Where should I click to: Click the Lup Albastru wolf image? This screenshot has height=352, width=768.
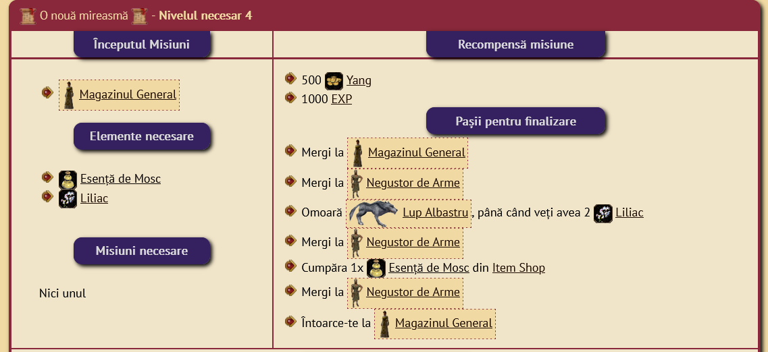pyautogui.click(x=373, y=213)
